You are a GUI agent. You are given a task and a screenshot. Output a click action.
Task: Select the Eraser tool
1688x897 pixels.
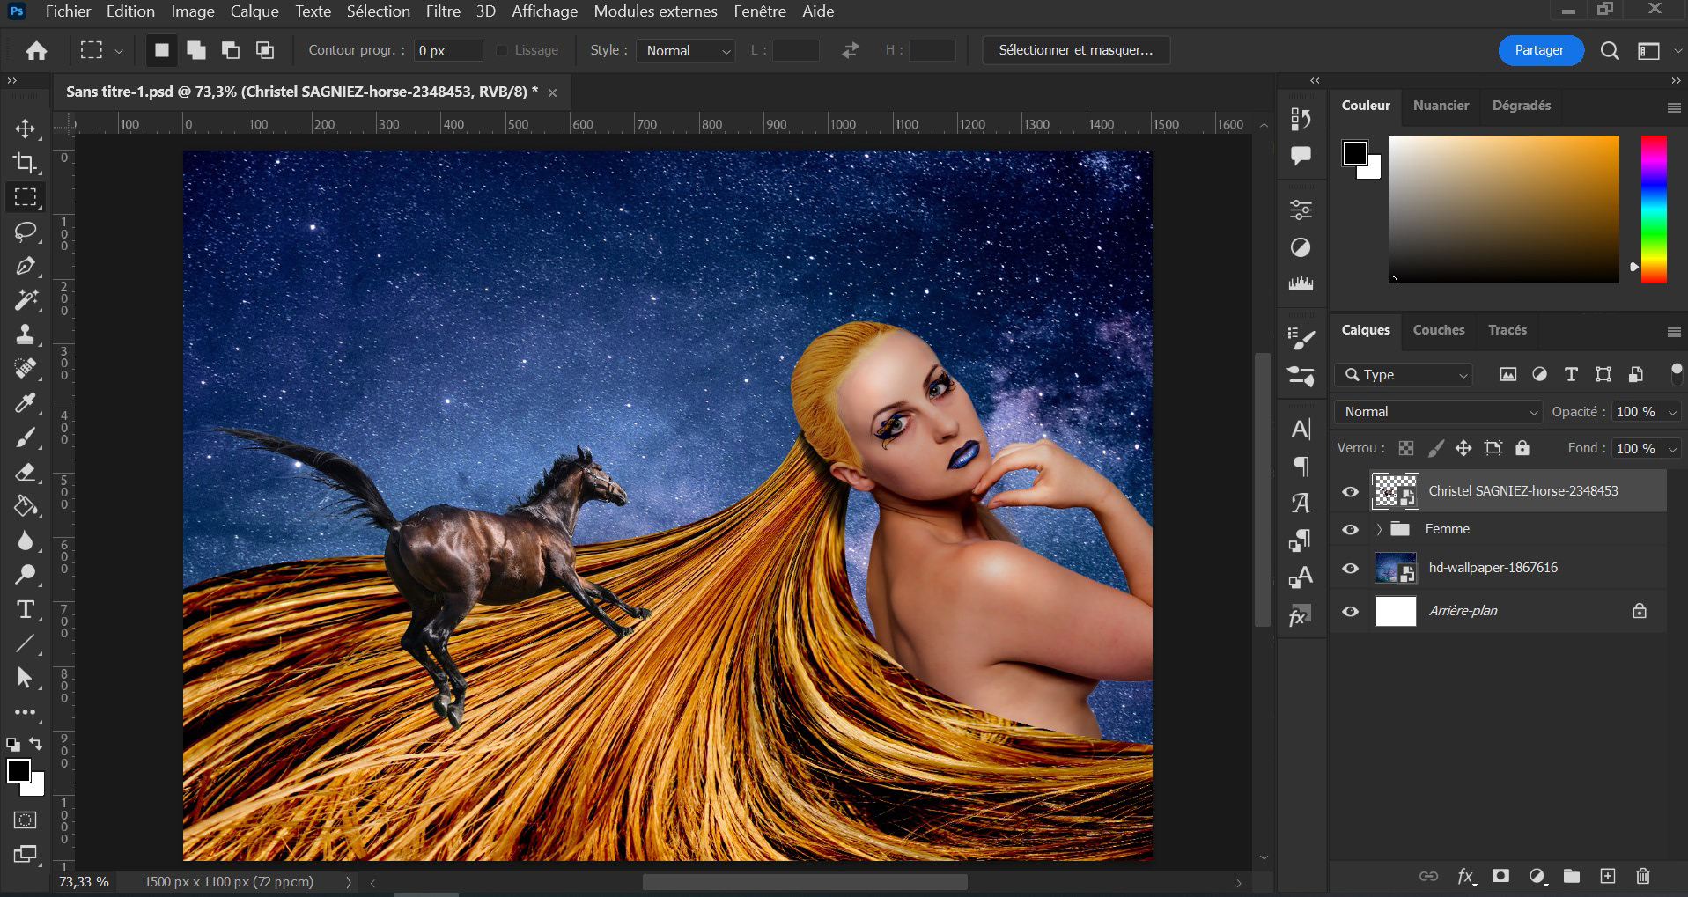pyautogui.click(x=26, y=472)
